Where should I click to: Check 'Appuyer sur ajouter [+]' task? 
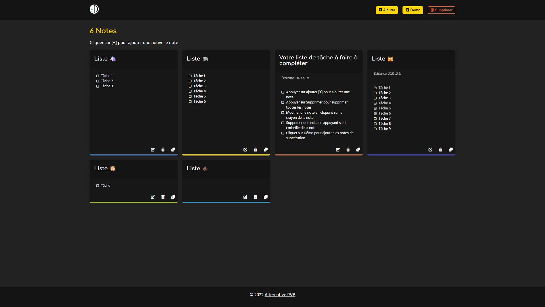(x=283, y=92)
